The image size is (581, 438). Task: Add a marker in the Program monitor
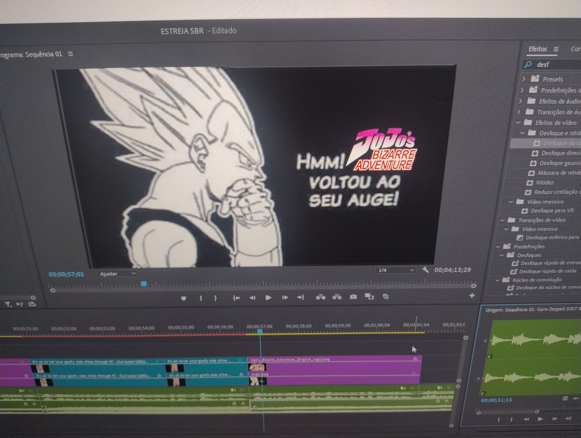[x=183, y=297]
